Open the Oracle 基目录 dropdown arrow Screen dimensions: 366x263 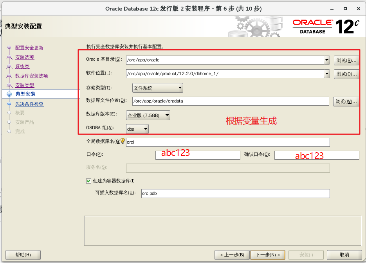(327, 60)
